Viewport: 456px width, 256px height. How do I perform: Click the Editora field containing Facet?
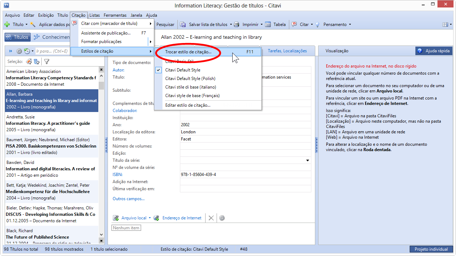[x=245, y=139]
